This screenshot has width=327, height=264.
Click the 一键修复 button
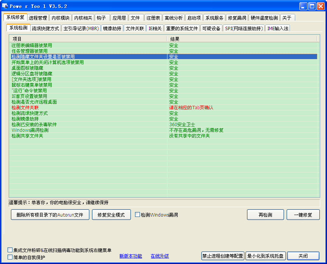pos(303,215)
